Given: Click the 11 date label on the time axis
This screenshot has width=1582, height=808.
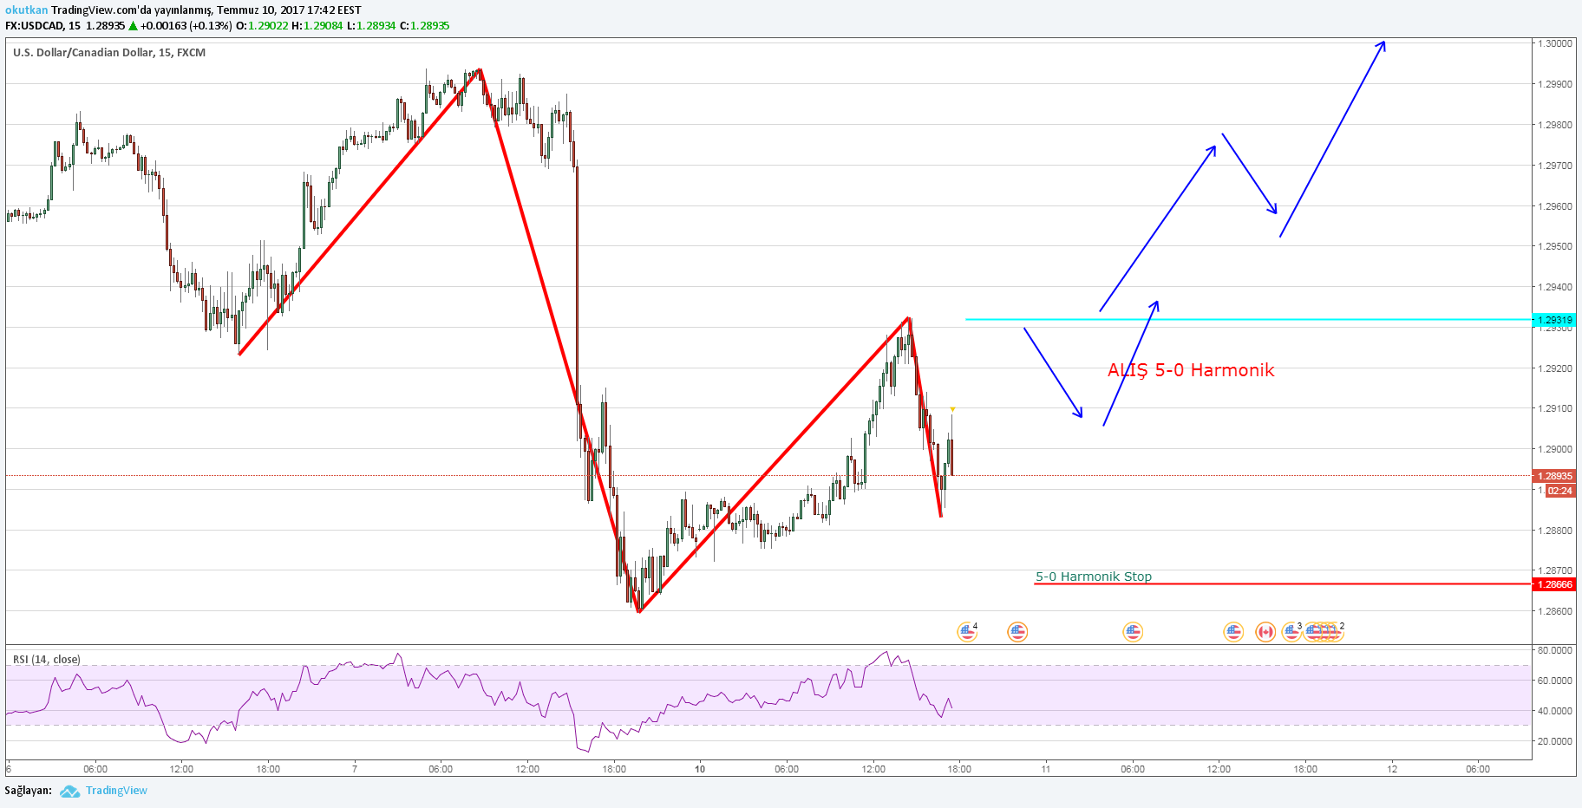Looking at the screenshot, I should 1046,769.
